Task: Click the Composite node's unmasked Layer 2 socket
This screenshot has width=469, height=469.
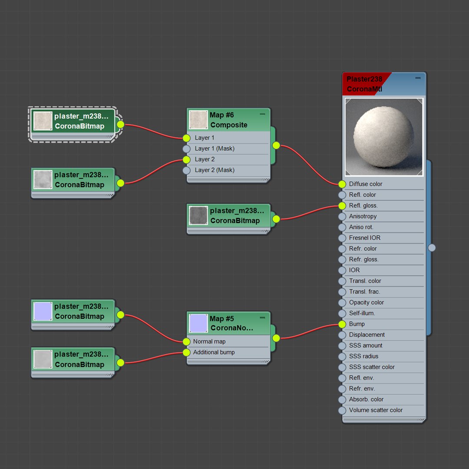Action: click(x=186, y=159)
